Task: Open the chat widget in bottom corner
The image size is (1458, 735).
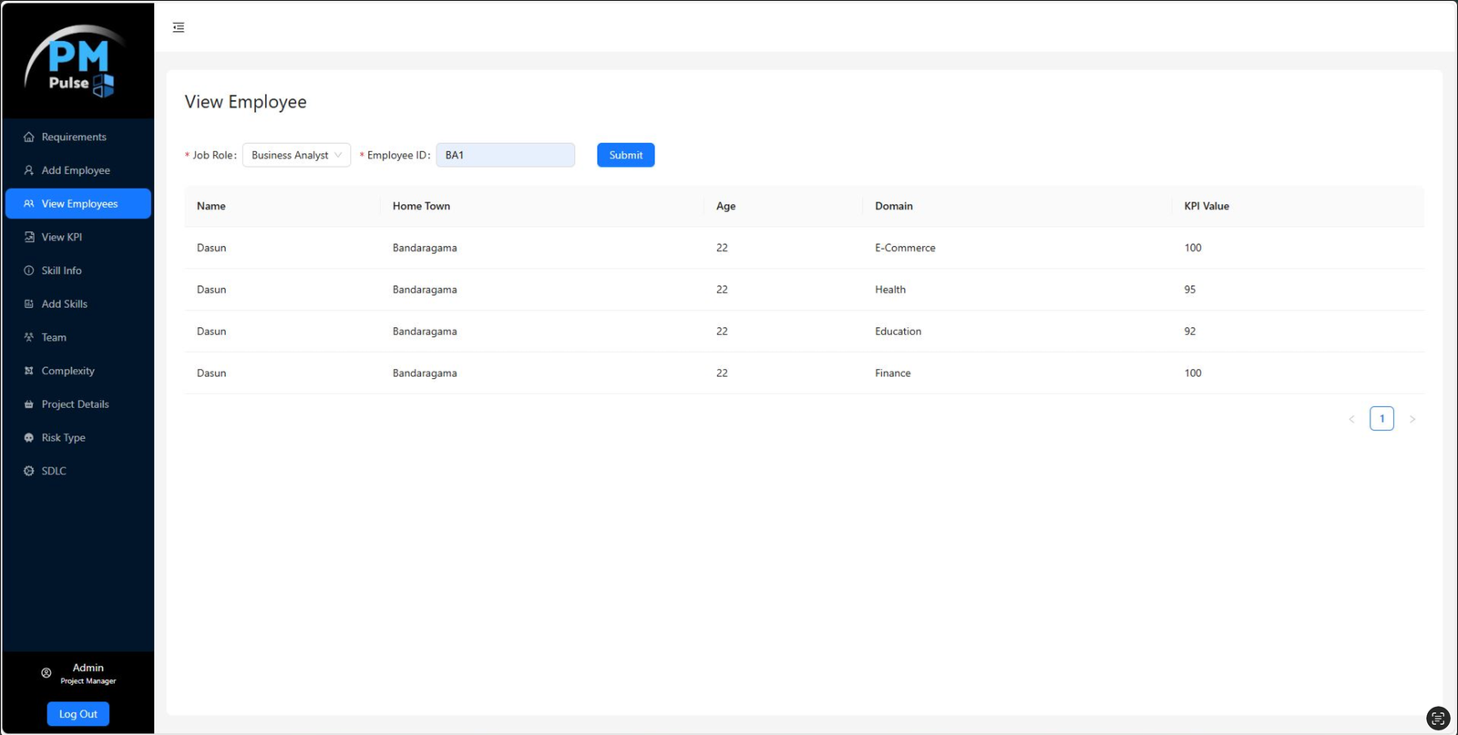Action: click(x=1437, y=719)
